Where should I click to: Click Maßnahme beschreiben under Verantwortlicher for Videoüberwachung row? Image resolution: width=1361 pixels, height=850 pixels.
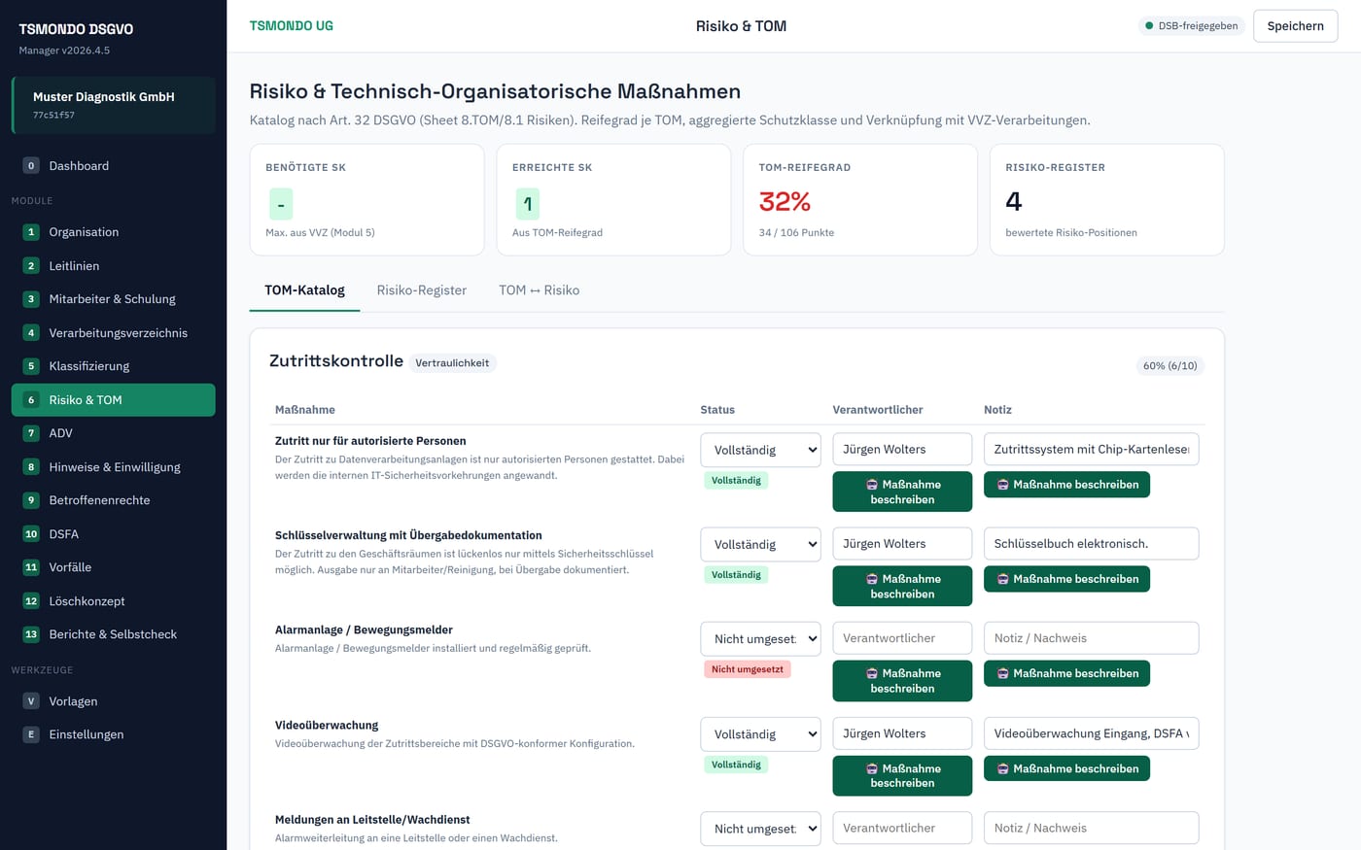click(902, 775)
